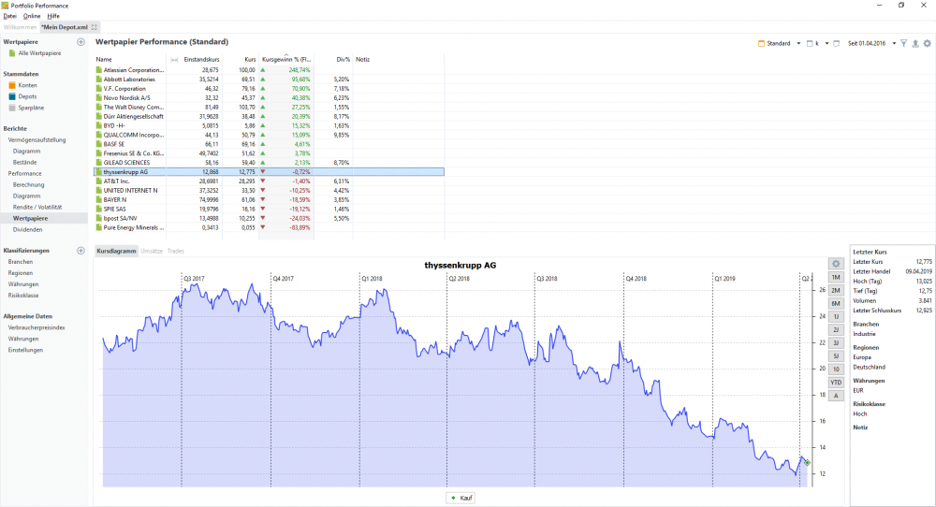This screenshot has height=507, width=936.
Task: Switch to the Trades tab
Action: 176,251
